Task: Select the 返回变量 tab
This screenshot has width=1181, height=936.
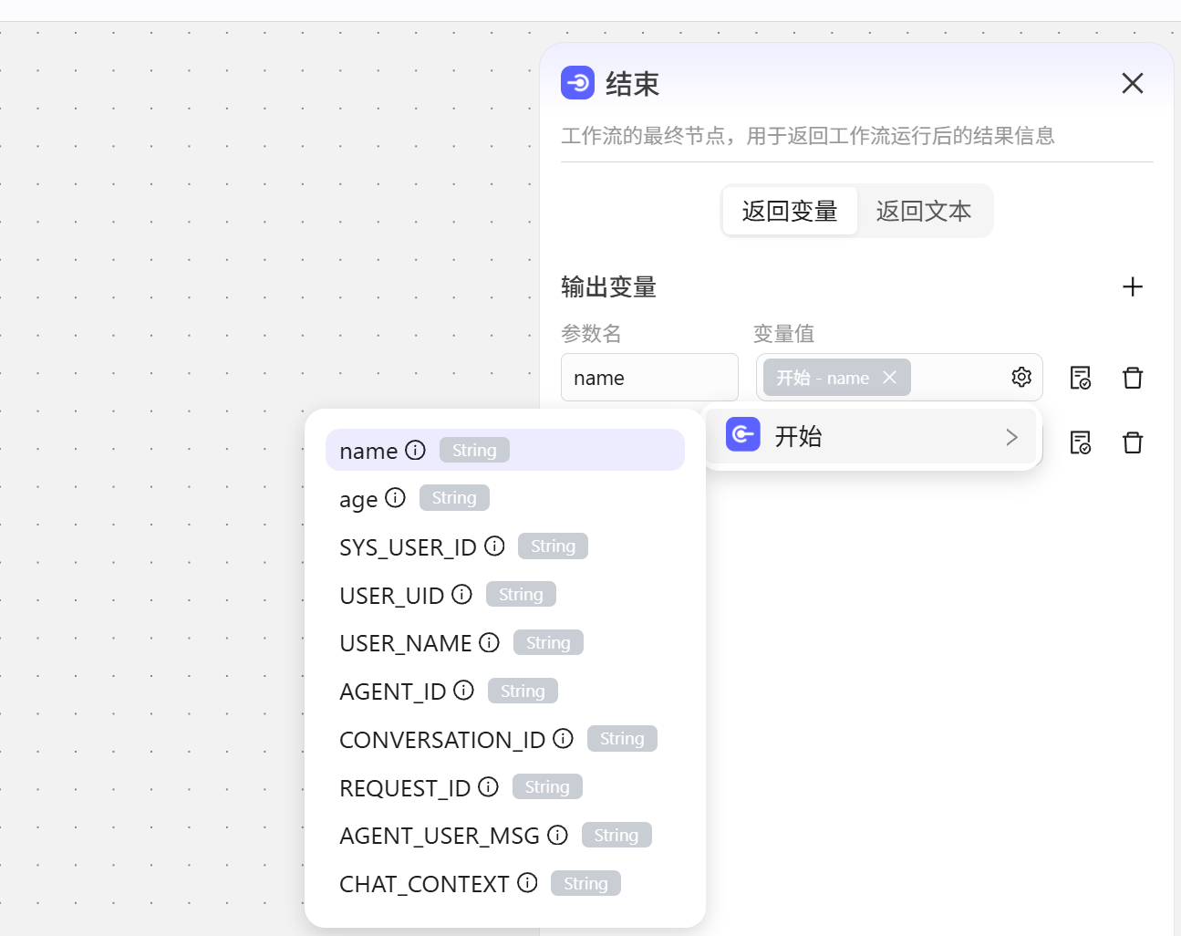Action: tap(790, 211)
